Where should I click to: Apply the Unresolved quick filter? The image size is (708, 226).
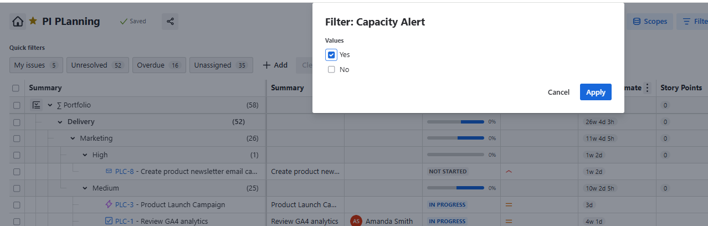click(98, 65)
